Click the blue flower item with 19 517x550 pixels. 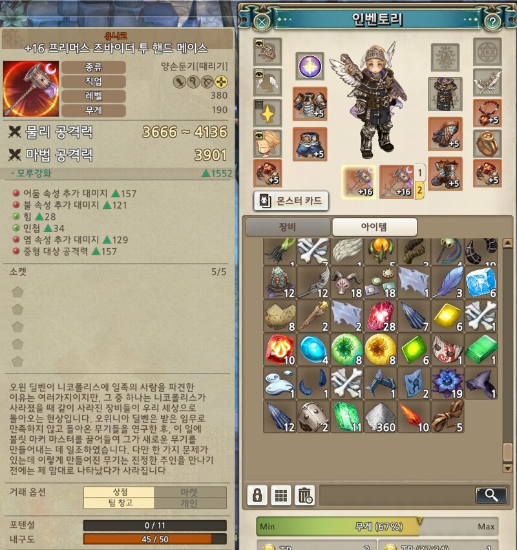(448, 383)
